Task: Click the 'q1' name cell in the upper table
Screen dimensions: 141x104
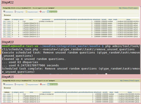Action: (x=25, y=21)
